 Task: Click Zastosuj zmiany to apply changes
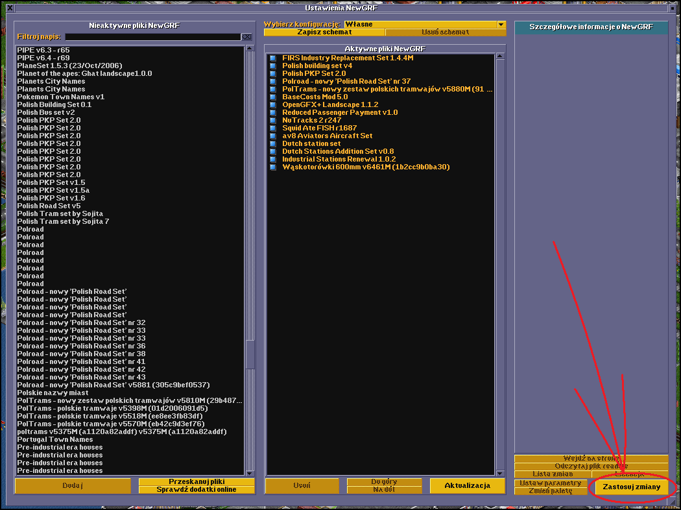pos(631,487)
